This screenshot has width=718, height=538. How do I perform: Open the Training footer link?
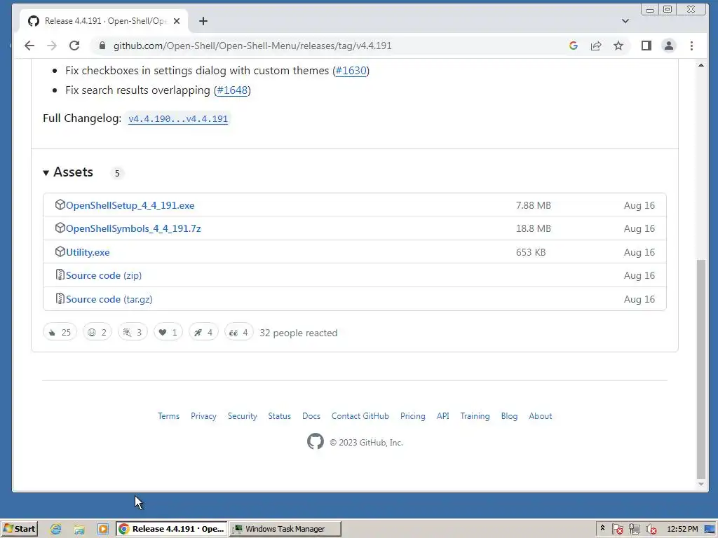click(475, 416)
